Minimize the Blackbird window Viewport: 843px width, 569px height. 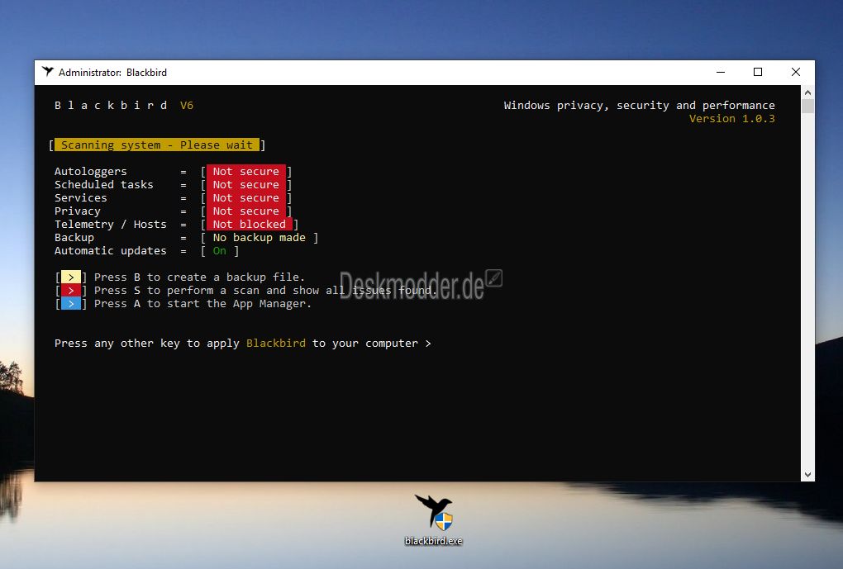pyautogui.click(x=721, y=72)
